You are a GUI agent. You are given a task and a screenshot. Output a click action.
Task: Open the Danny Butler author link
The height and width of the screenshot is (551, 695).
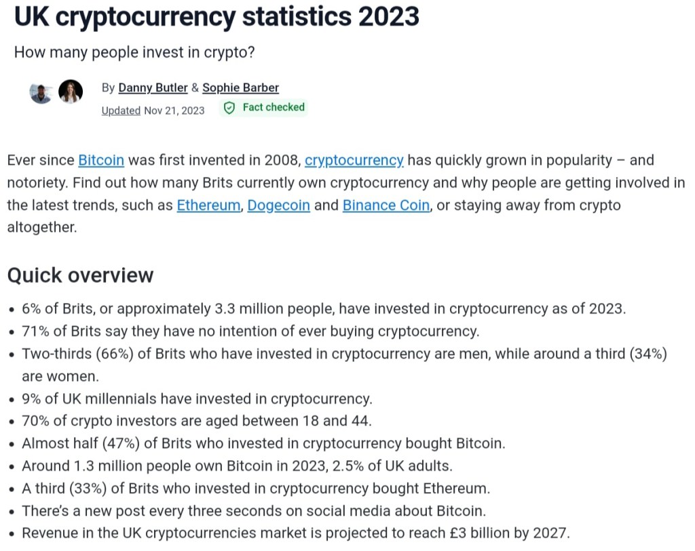pos(153,87)
